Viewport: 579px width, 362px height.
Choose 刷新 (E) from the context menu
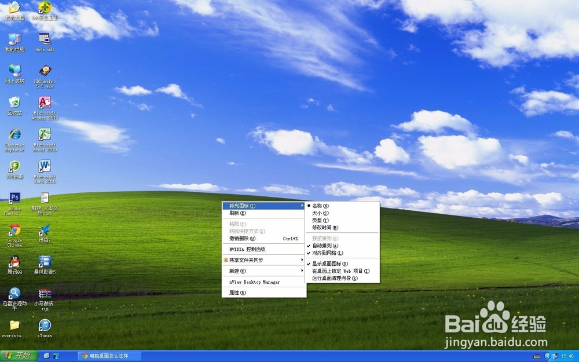[x=264, y=213]
